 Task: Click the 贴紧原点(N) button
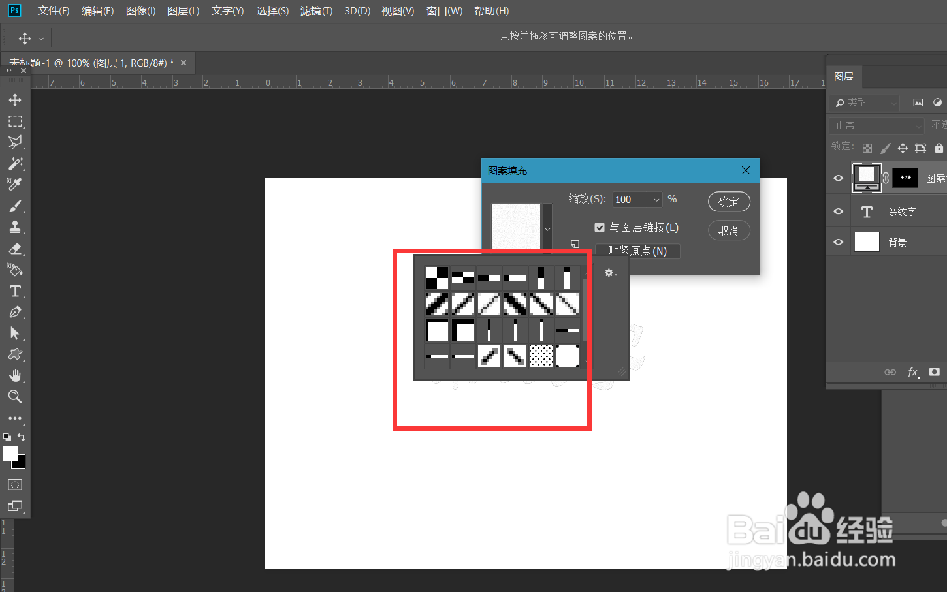pyautogui.click(x=637, y=251)
